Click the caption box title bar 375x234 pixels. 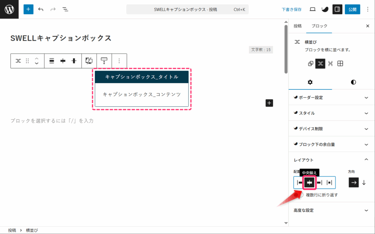point(142,77)
